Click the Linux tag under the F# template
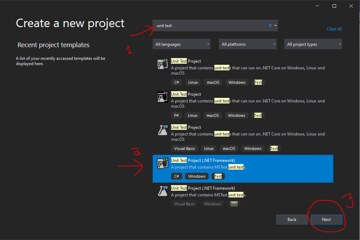The width and height of the screenshot is (360, 240). coord(192,115)
